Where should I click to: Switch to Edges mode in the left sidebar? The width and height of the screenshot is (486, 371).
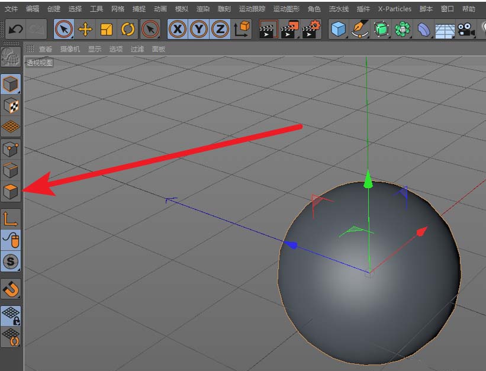[x=10, y=167]
